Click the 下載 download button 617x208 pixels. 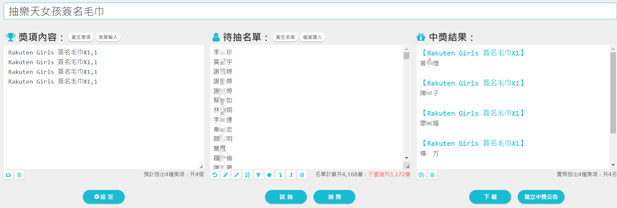click(490, 197)
